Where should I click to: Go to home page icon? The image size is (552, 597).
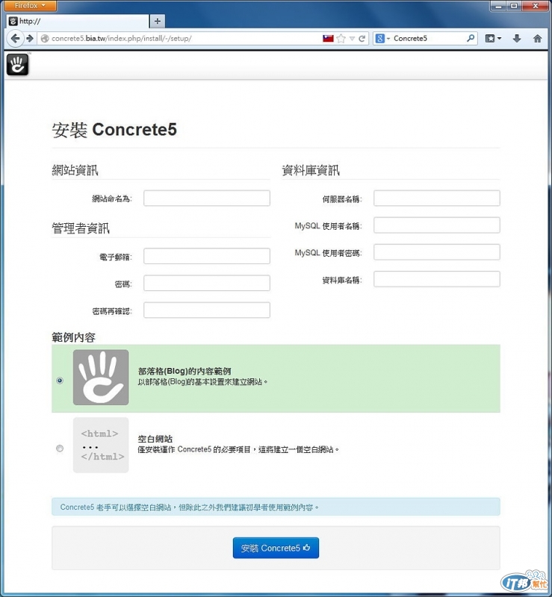(537, 39)
